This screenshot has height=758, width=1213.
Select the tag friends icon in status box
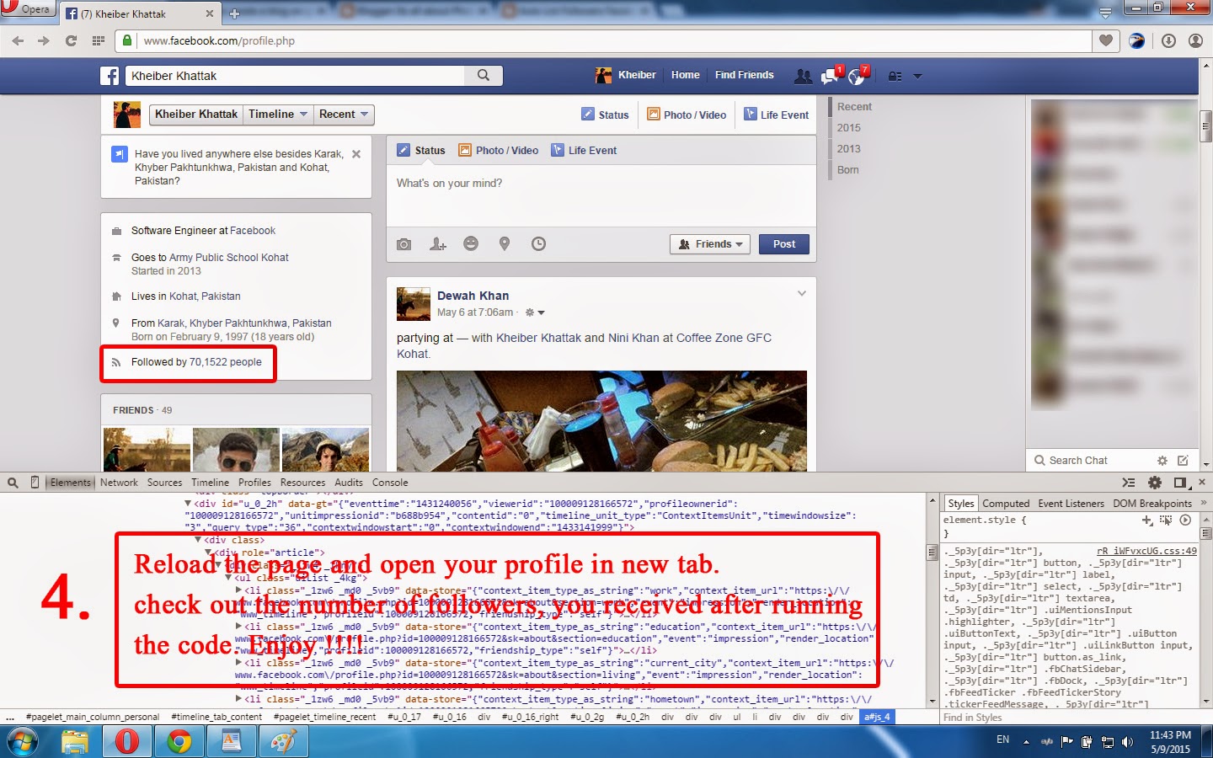437,244
